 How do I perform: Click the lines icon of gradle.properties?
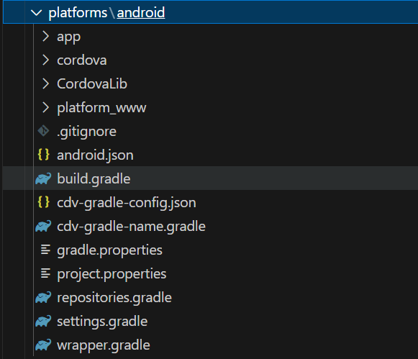click(45, 250)
